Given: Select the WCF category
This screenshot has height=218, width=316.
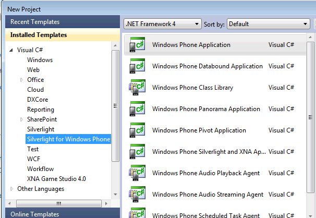Looking at the screenshot, I should point(34,159).
